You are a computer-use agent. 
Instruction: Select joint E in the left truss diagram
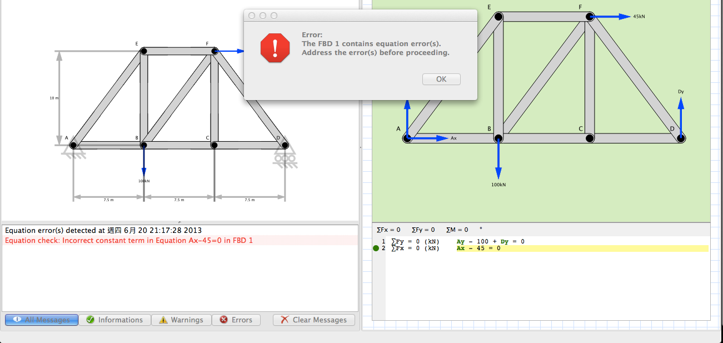click(x=144, y=52)
